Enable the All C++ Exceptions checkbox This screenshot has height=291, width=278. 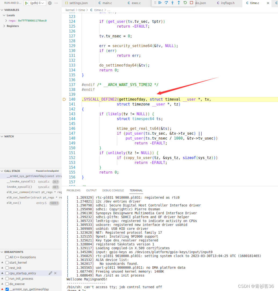click(x=8, y=257)
